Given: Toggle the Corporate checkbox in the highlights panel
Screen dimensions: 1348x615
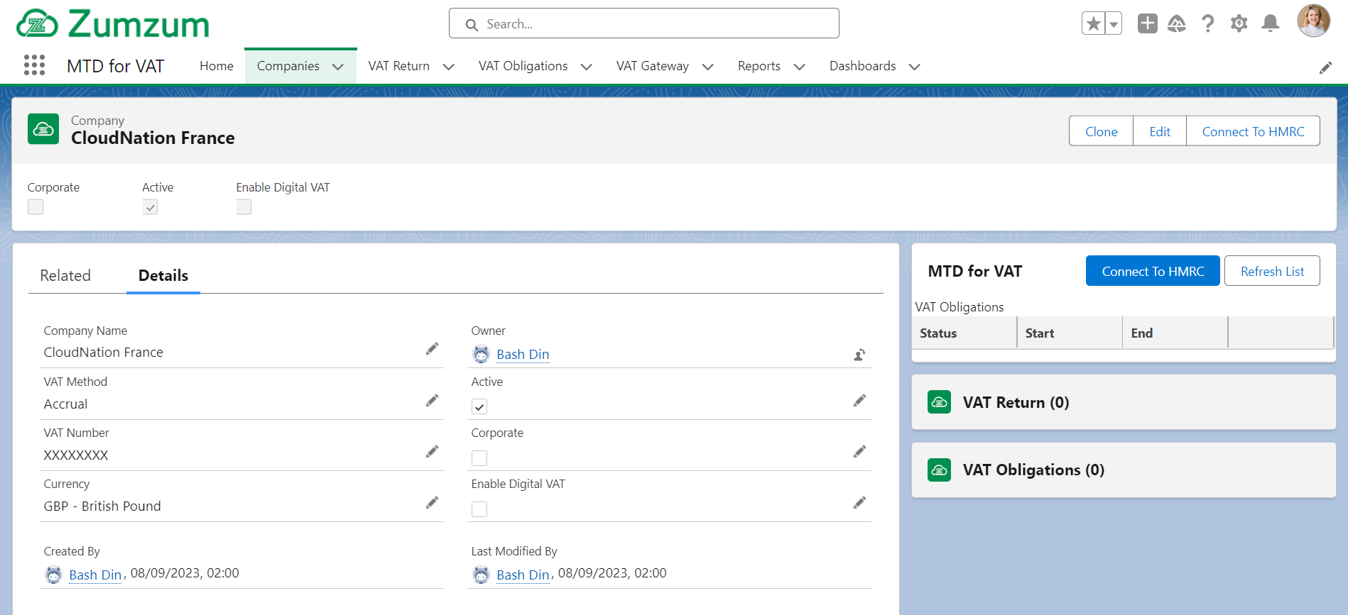Looking at the screenshot, I should pos(36,206).
